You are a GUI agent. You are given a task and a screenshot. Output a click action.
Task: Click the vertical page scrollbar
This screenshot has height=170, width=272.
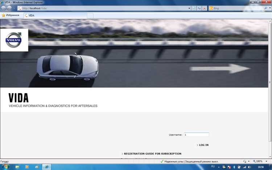(270, 82)
